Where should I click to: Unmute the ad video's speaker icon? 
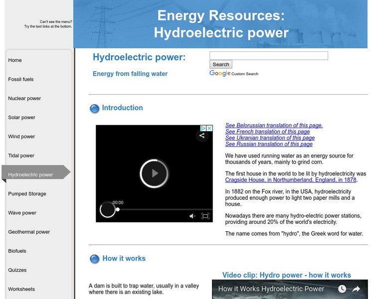pos(192,216)
